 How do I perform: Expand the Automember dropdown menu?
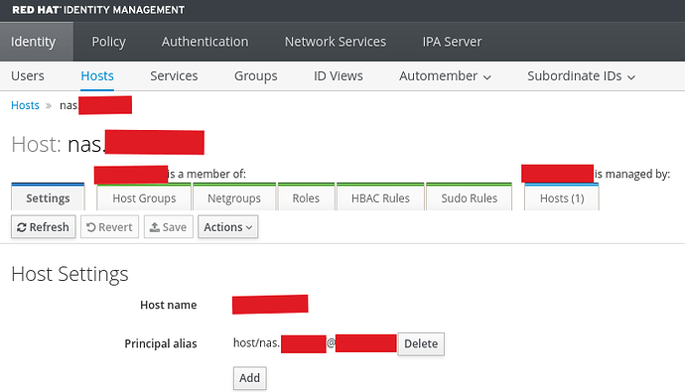pyautogui.click(x=445, y=76)
